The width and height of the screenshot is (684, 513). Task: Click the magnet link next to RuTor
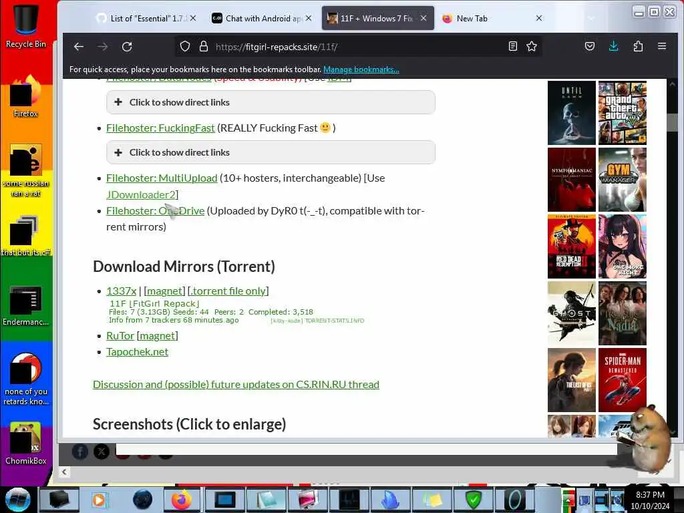[158, 335]
